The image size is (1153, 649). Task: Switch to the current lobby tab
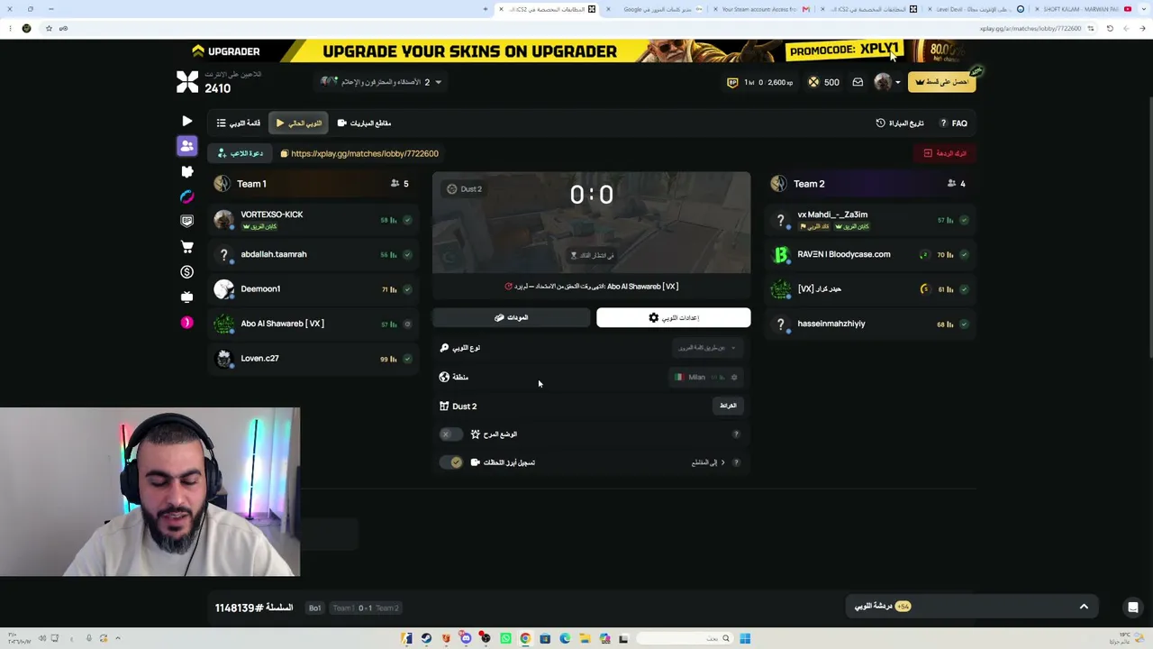tap(299, 123)
